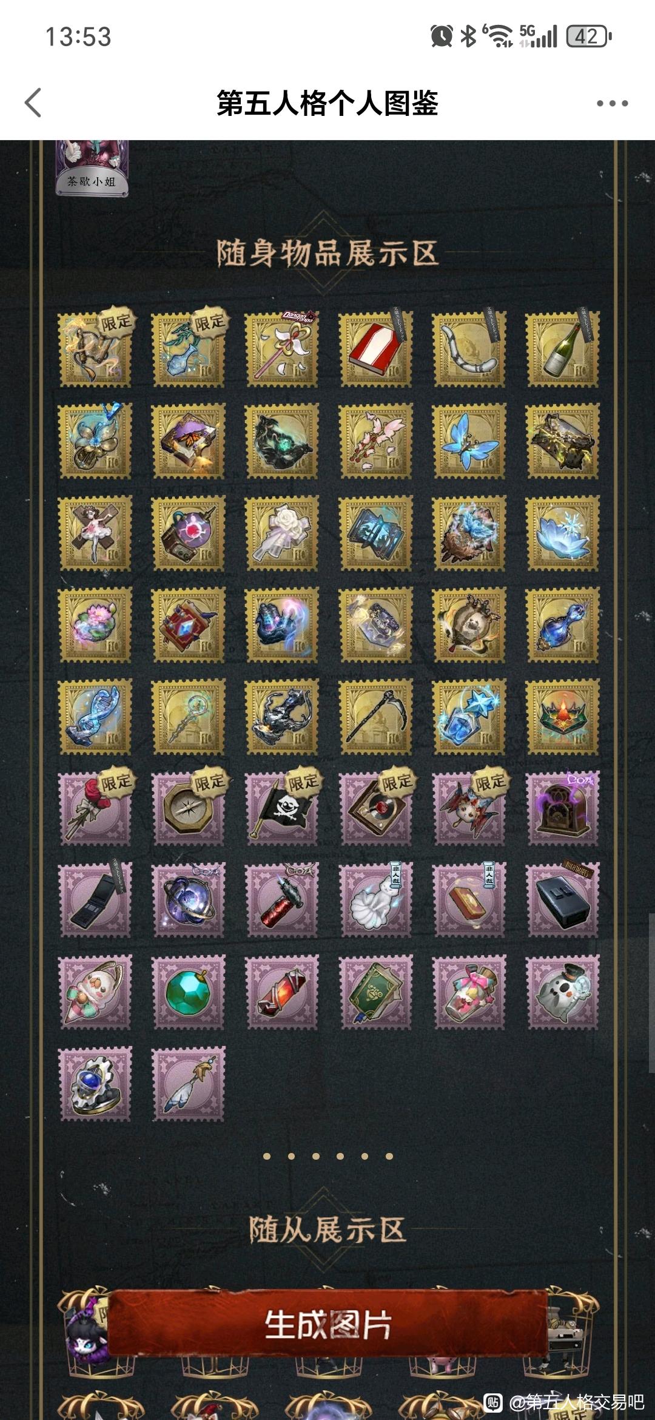Select the pirate flag limited stamp
The height and width of the screenshot is (1420, 655).
pyautogui.click(x=282, y=808)
